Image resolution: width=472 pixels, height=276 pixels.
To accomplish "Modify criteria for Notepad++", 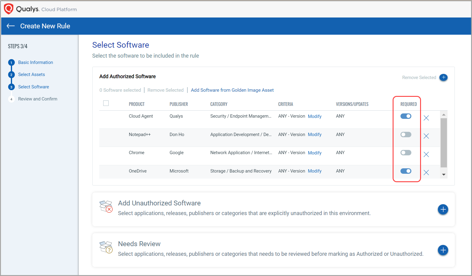I will [x=315, y=135].
